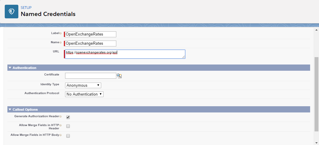
Task: Open the Authentication Protocol dropdown
Action: (x=84, y=94)
